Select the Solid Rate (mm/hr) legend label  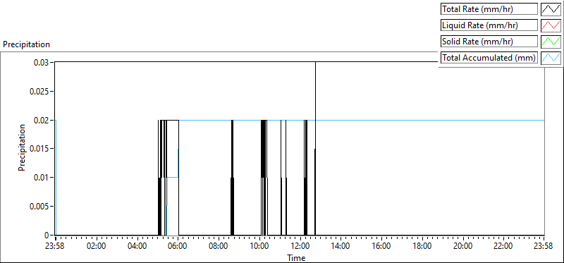click(x=489, y=42)
